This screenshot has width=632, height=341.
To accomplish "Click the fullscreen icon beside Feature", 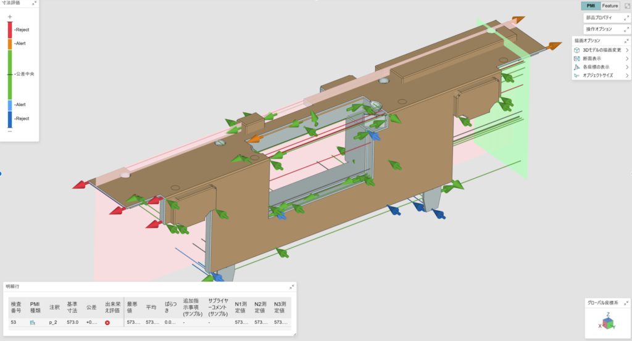I will click(x=627, y=6).
